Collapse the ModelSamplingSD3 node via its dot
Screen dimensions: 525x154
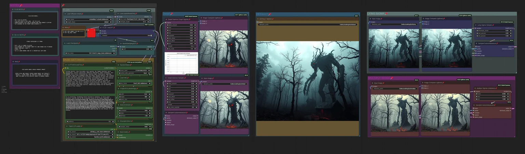(x=121, y=43)
